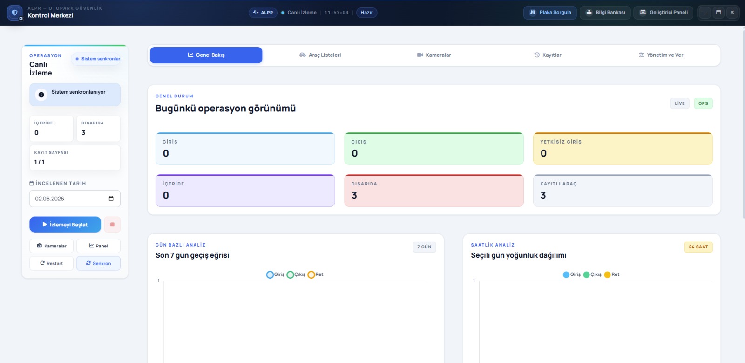Image resolution: width=745 pixels, height=363 pixels.
Task: Open Plaka Sorgula plate query
Action: (x=550, y=13)
